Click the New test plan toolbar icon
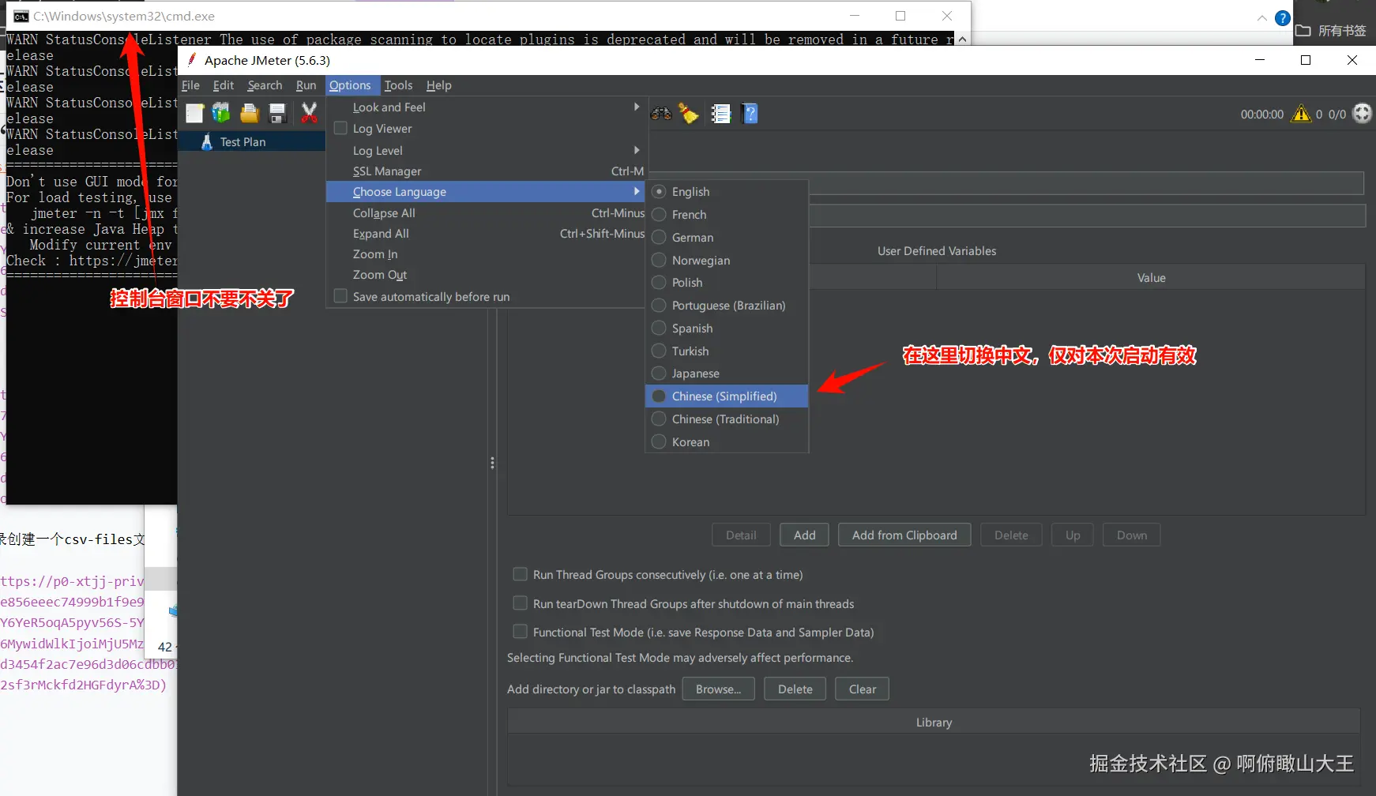Viewport: 1376px width, 796px height. tap(194, 114)
